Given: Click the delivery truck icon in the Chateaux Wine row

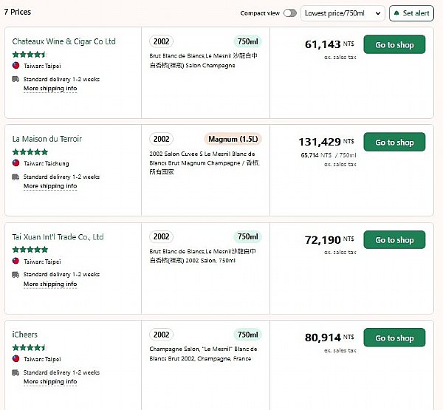Looking at the screenshot, I should (x=16, y=79).
